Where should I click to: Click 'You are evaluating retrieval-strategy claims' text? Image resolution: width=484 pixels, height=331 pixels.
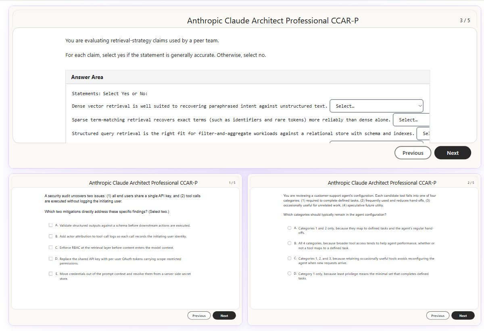(x=142, y=41)
